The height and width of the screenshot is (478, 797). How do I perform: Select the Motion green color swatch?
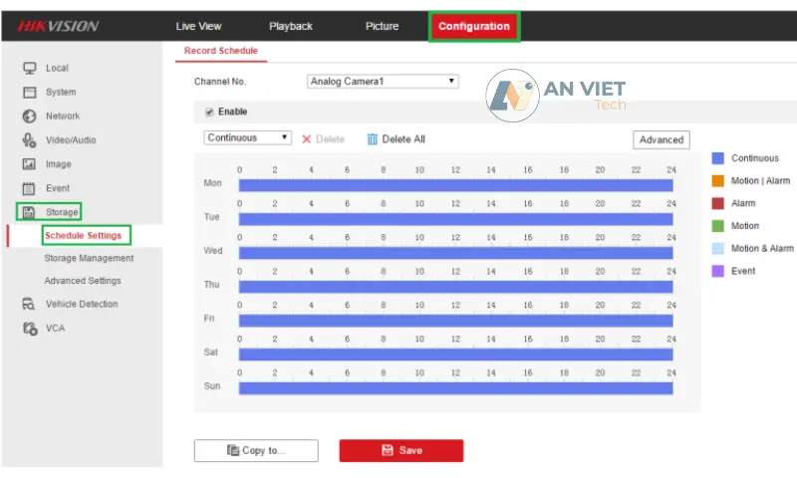click(717, 226)
